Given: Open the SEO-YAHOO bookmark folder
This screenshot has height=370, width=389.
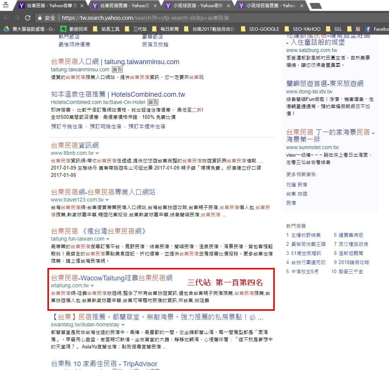Looking at the screenshot, I should 302,29.
